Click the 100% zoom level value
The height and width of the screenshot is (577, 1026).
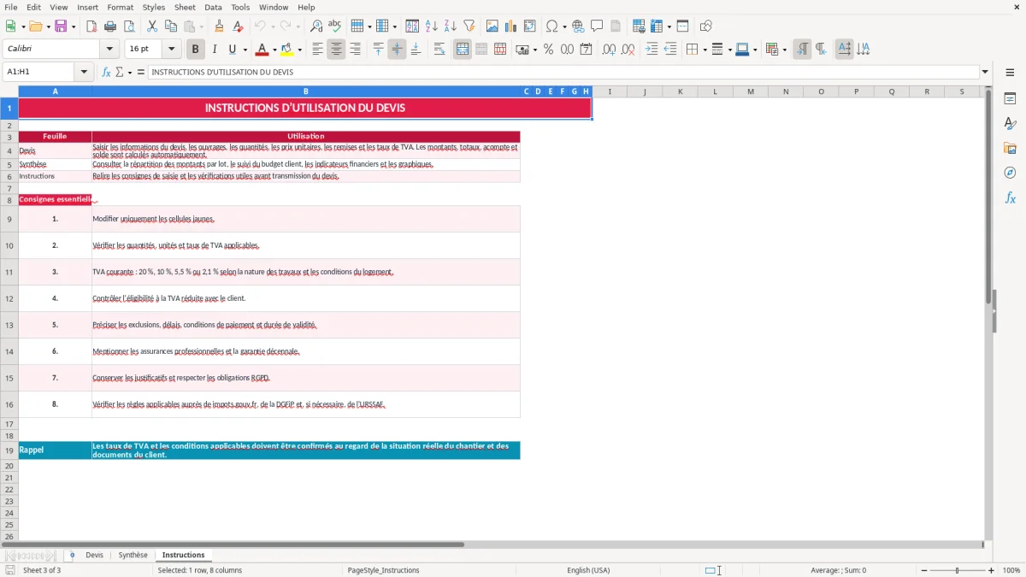click(x=1011, y=570)
